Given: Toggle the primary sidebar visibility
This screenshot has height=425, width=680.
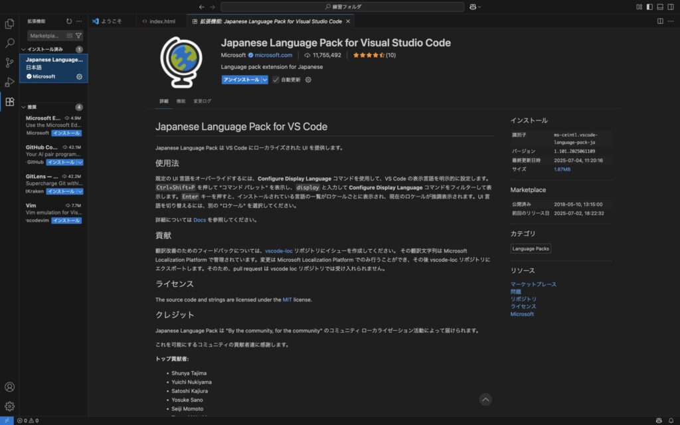Looking at the screenshot, I should click(x=649, y=7).
